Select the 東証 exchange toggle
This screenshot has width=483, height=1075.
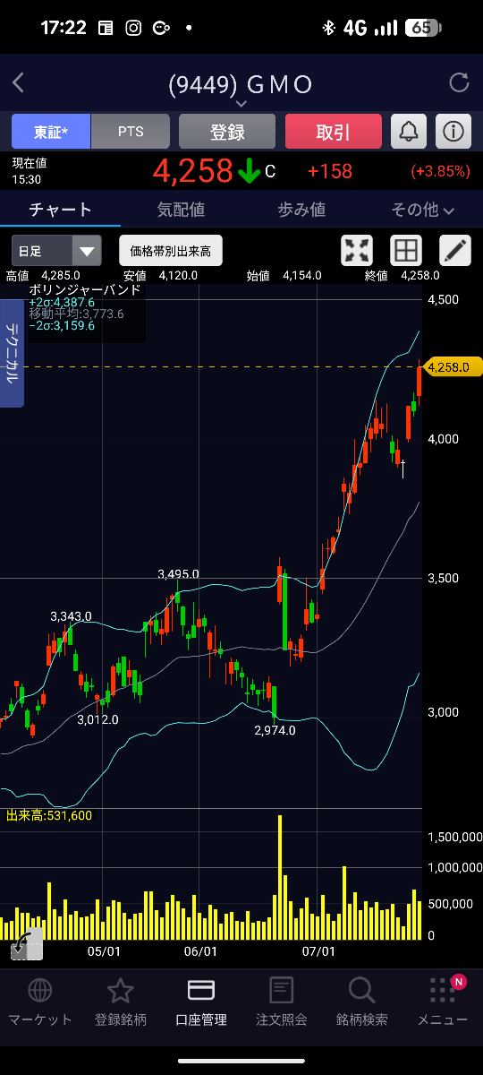pos(51,132)
